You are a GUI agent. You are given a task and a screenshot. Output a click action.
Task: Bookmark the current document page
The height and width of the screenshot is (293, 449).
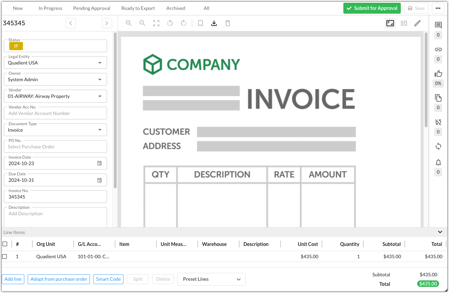200,23
